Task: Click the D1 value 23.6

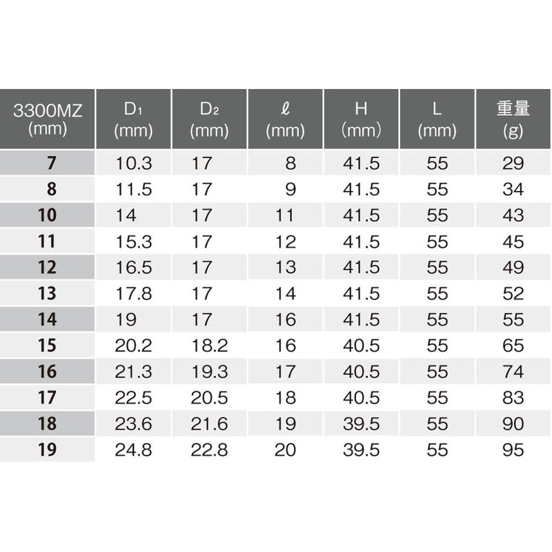Action: click(x=133, y=424)
